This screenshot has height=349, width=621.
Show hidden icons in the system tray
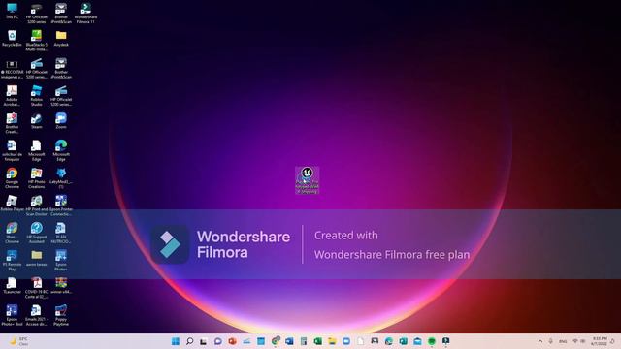pyautogui.click(x=540, y=341)
